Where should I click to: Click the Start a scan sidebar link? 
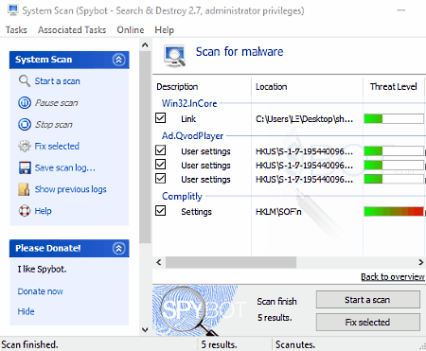coord(57,81)
